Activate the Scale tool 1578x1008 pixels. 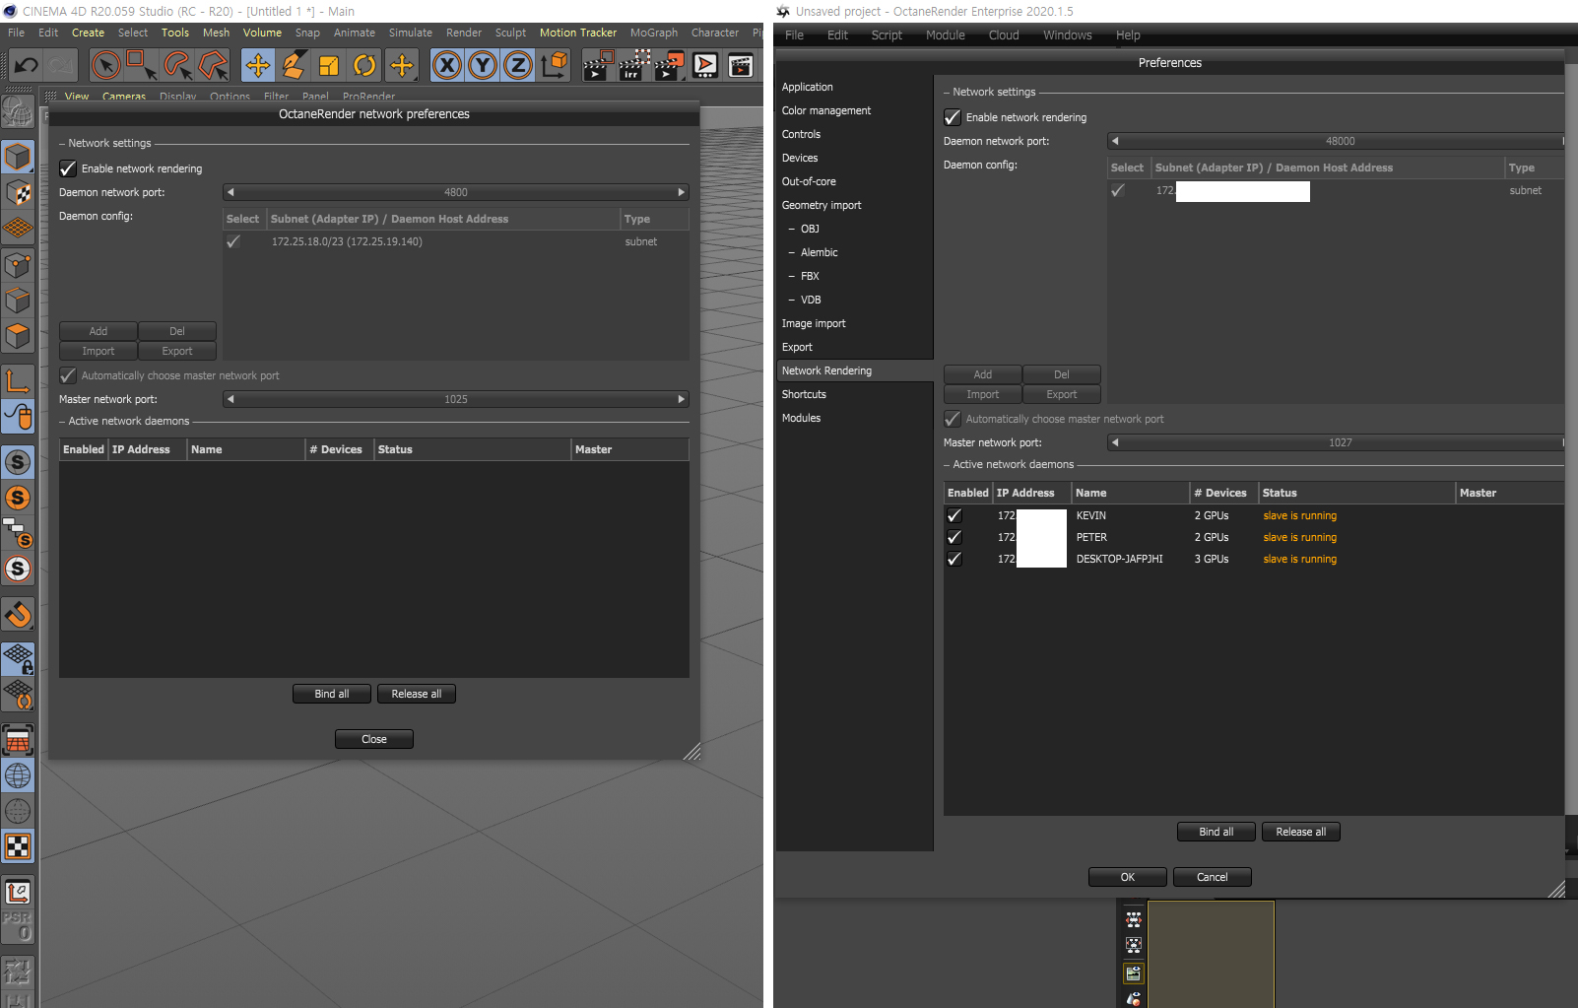coord(329,66)
